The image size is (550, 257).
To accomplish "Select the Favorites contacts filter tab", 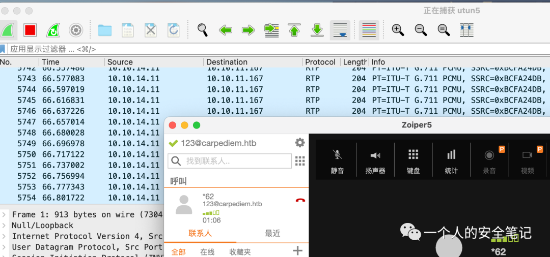I will click(x=240, y=252).
